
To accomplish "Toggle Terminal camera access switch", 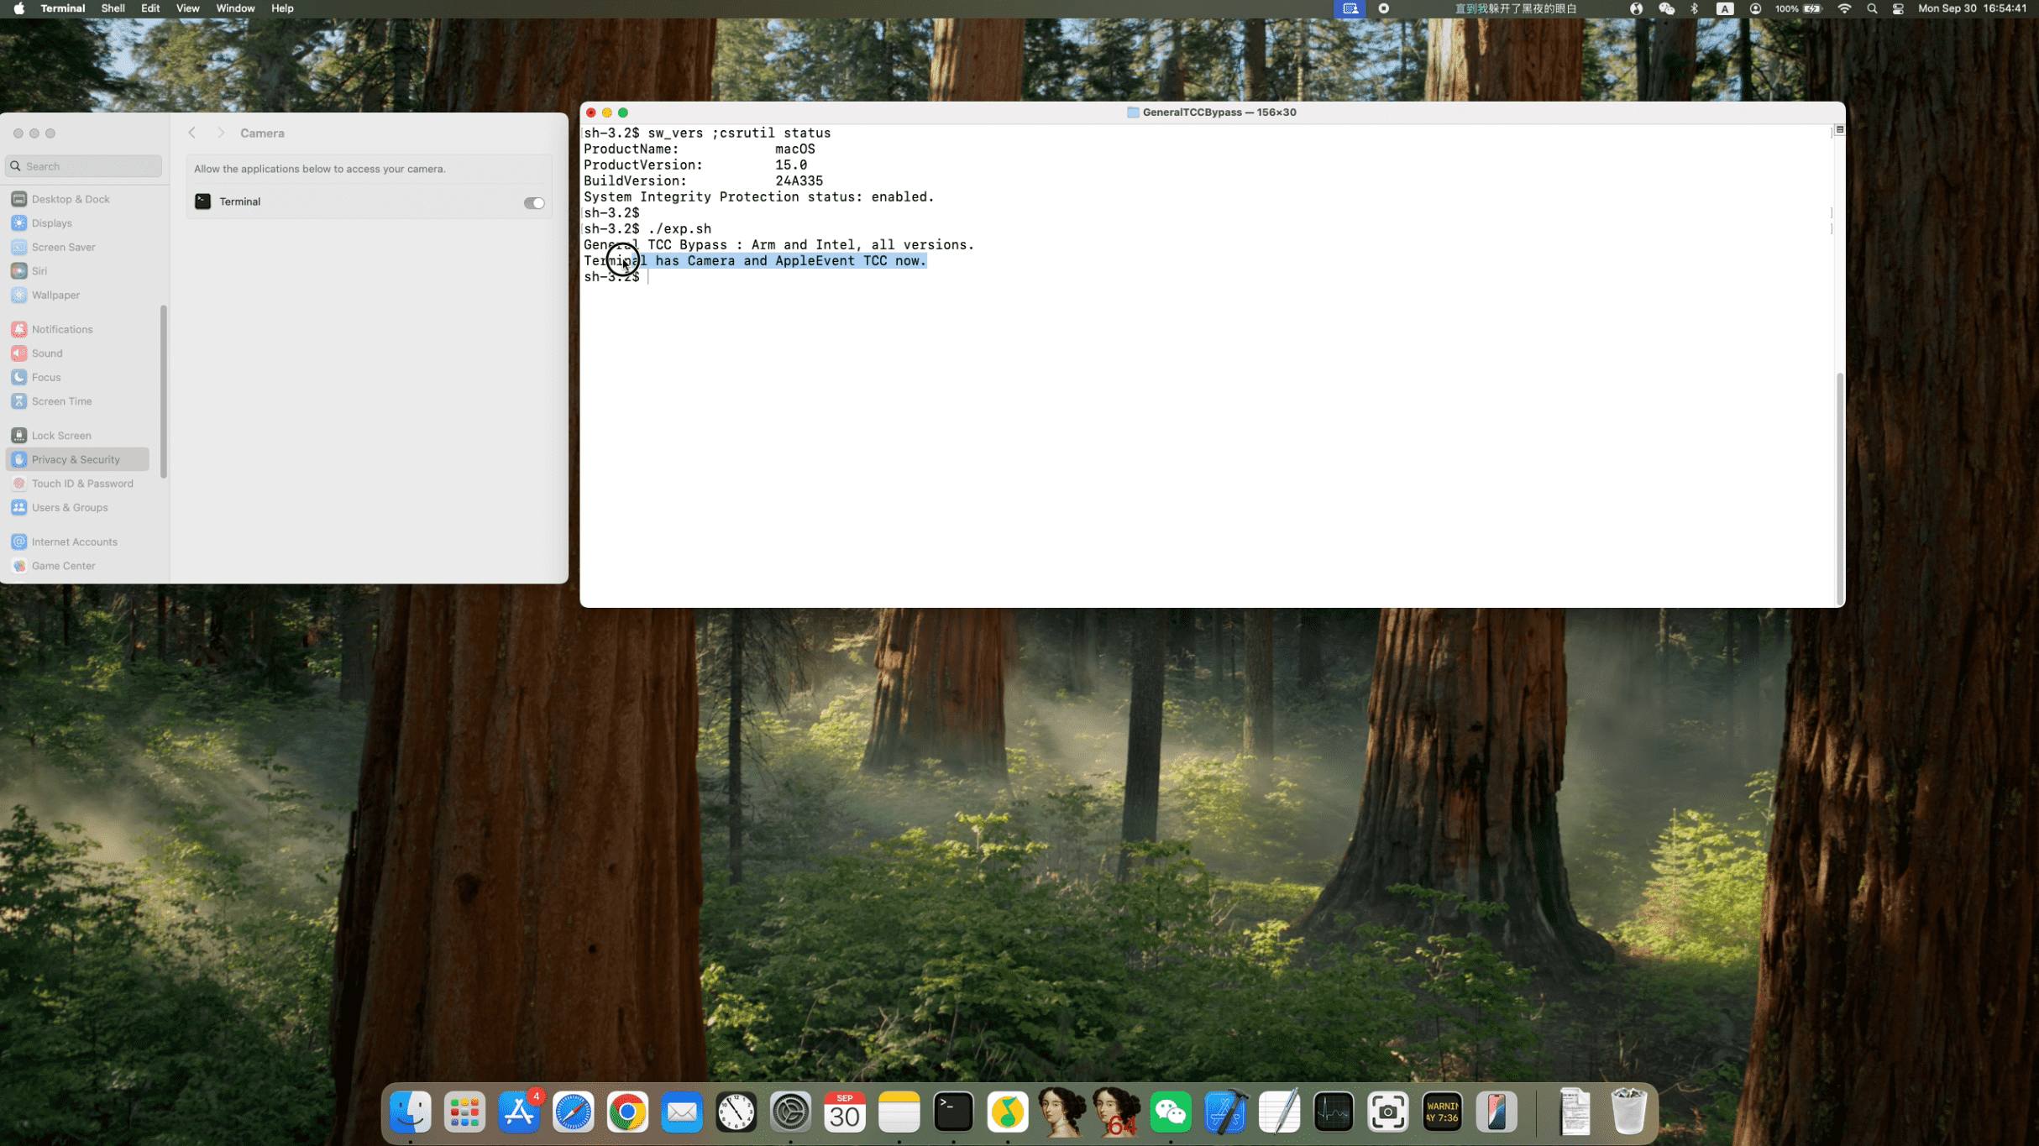I will (x=534, y=202).
